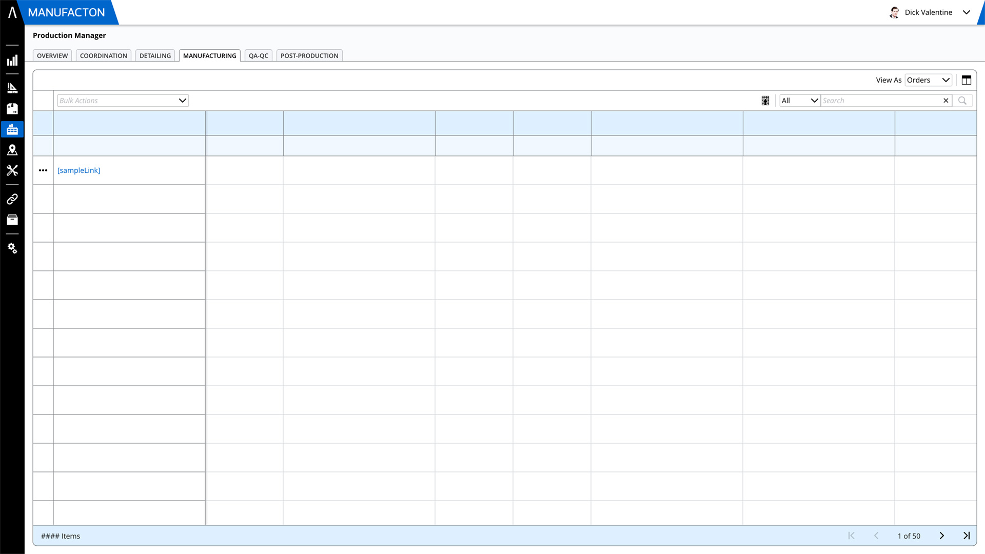Clear the search field with the X

pos(945,101)
